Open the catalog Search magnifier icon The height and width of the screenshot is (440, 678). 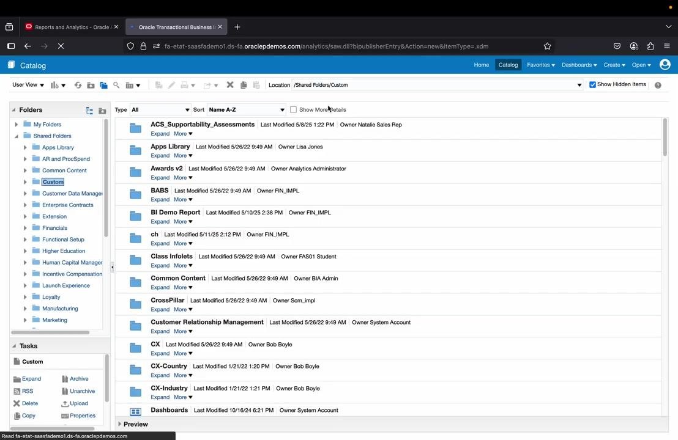tap(116, 85)
